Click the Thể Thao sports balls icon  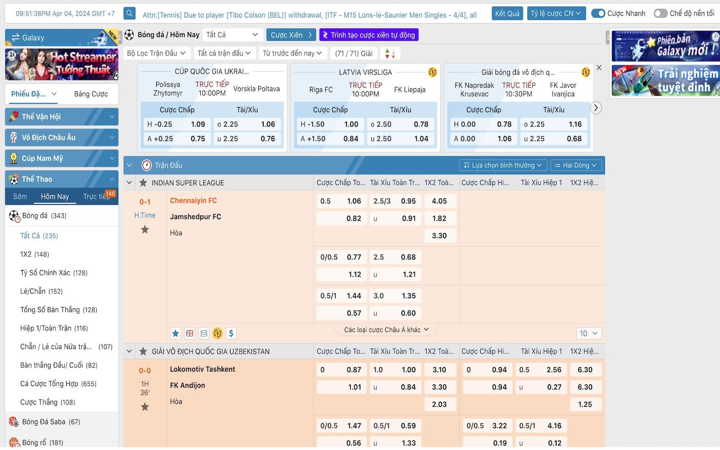click(14, 179)
